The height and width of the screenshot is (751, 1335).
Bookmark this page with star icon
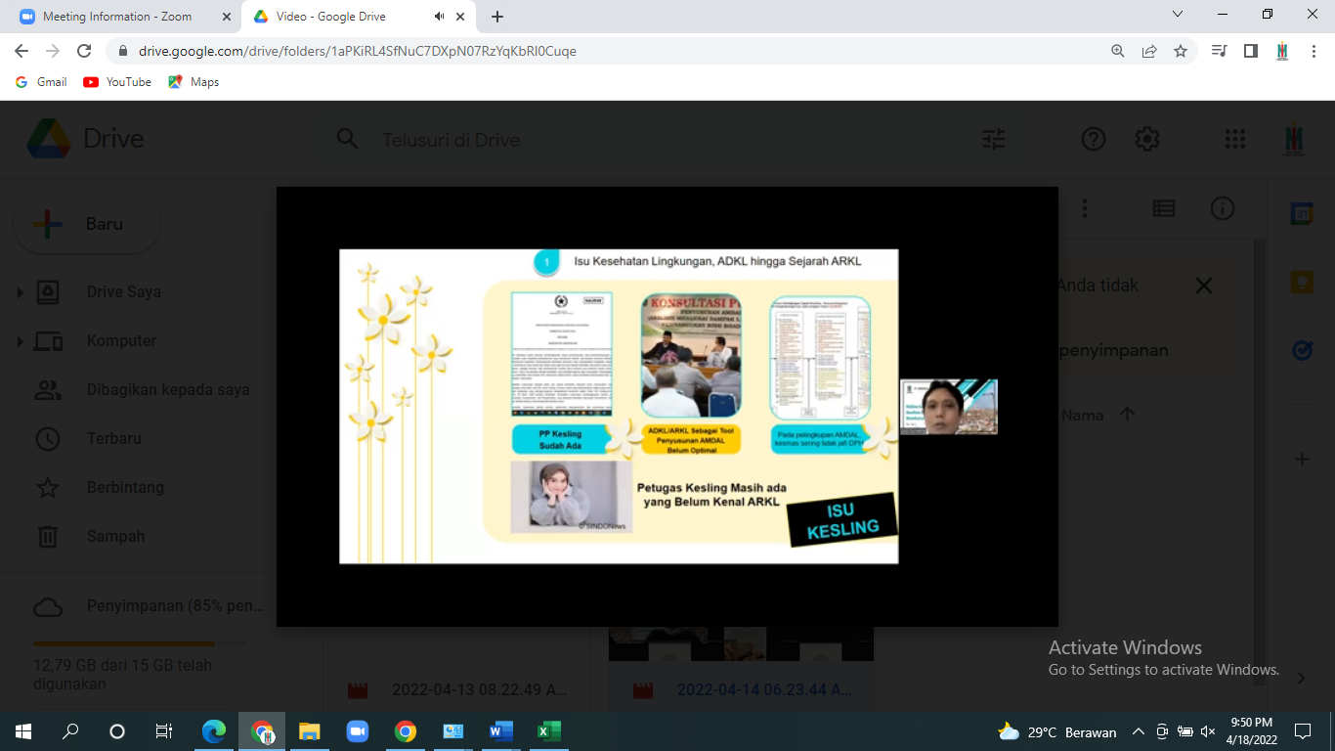[1181, 51]
